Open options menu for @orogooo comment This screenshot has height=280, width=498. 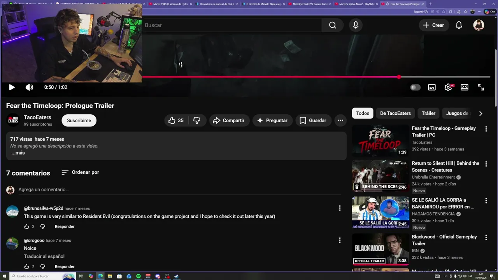(x=340, y=240)
